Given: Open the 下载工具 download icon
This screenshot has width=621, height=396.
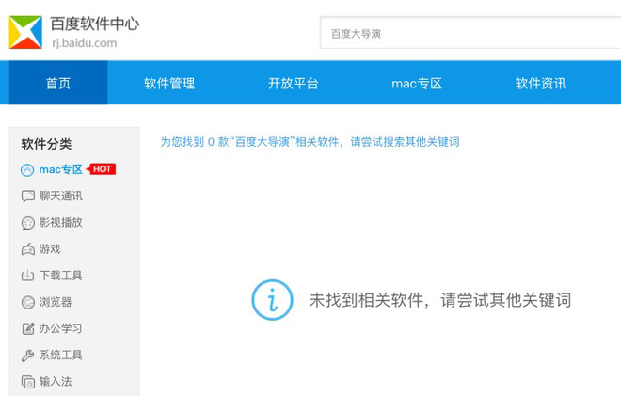Looking at the screenshot, I should point(27,276).
